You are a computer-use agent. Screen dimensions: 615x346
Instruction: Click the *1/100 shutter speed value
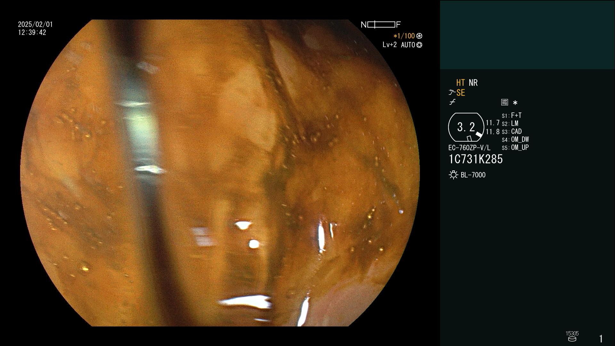pos(404,36)
